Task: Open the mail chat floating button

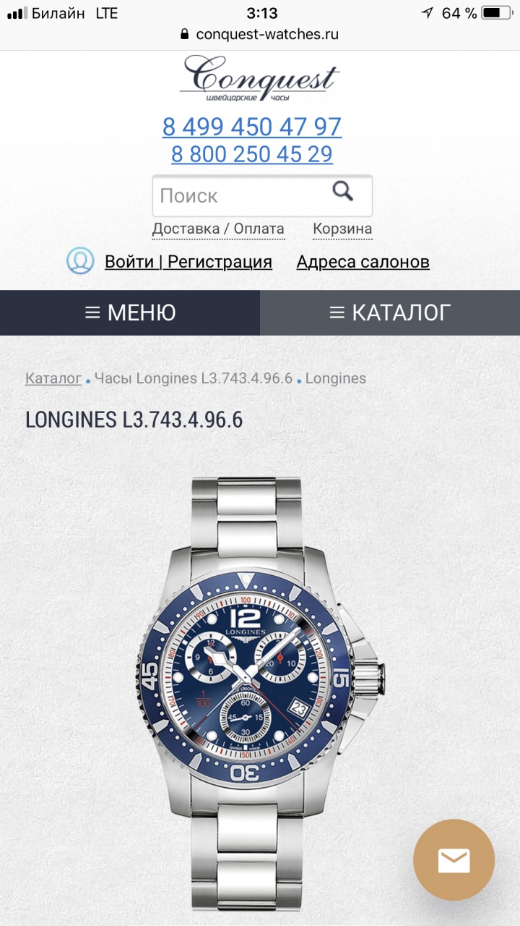Action: [x=454, y=860]
